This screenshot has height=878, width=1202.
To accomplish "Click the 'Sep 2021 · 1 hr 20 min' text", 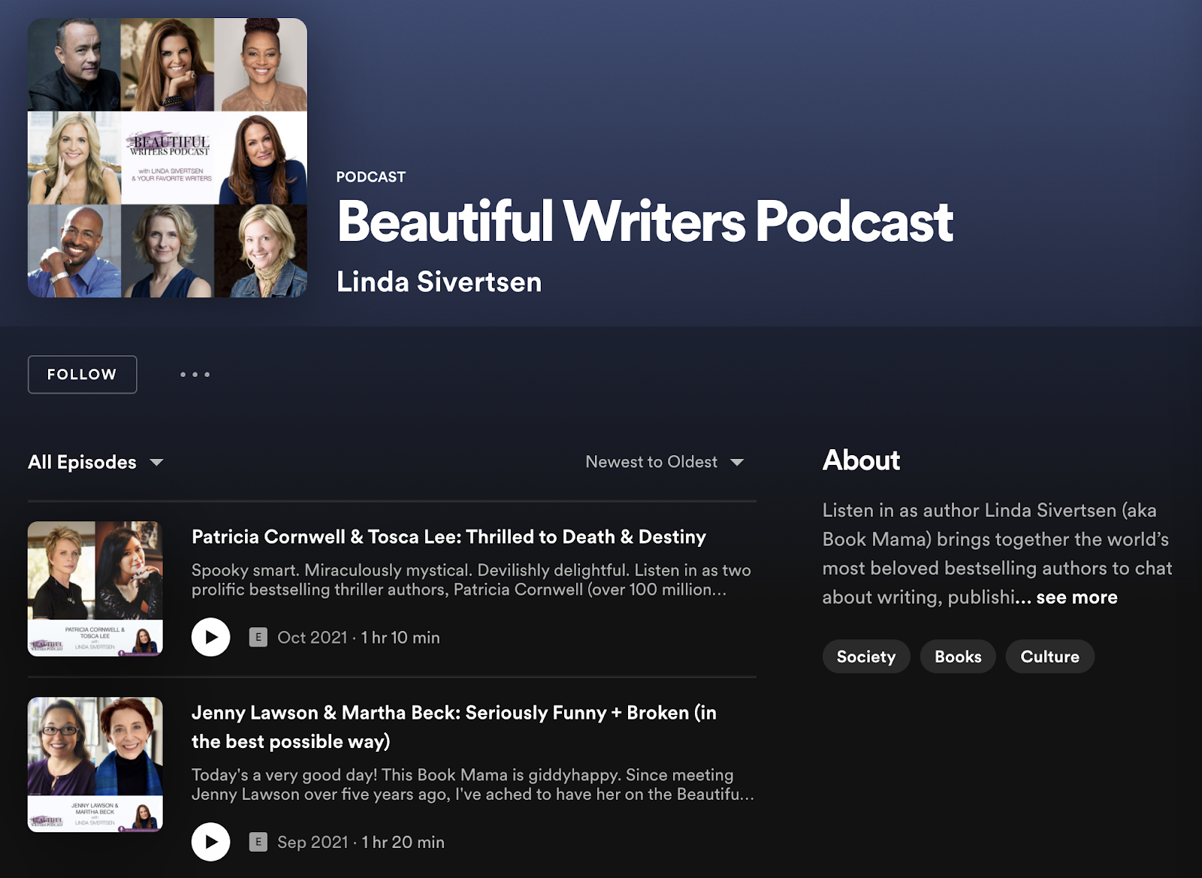I will click(x=361, y=842).
